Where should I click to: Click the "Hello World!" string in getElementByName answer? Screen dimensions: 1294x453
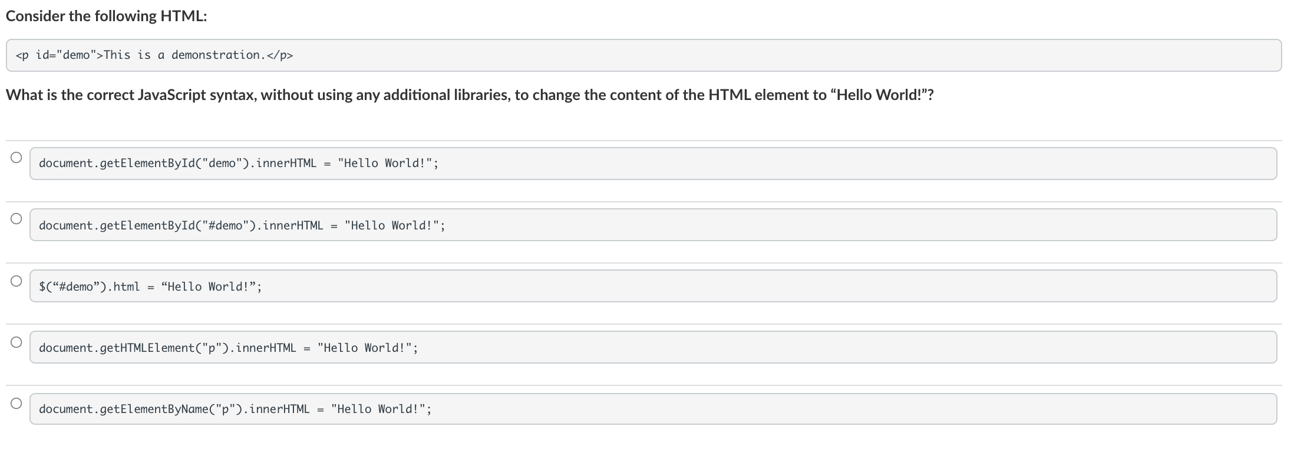(379, 409)
